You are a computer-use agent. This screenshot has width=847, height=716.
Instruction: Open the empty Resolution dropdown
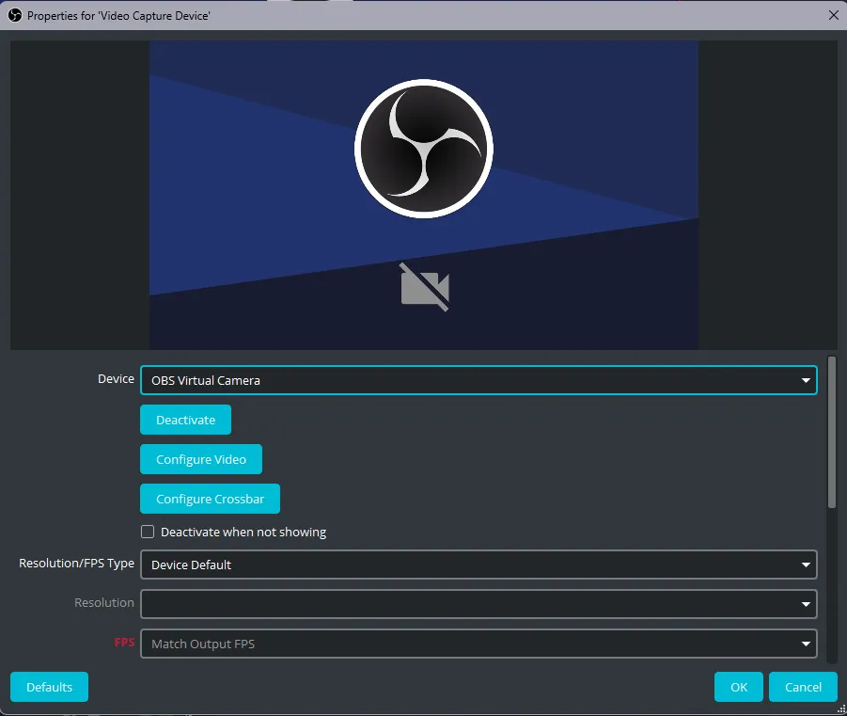pyautogui.click(x=478, y=604)
